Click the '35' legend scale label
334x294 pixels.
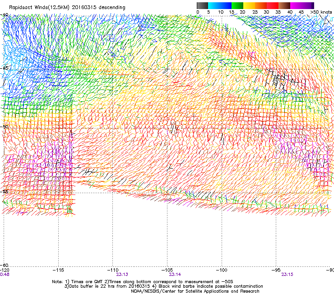(x=278, y=12)
